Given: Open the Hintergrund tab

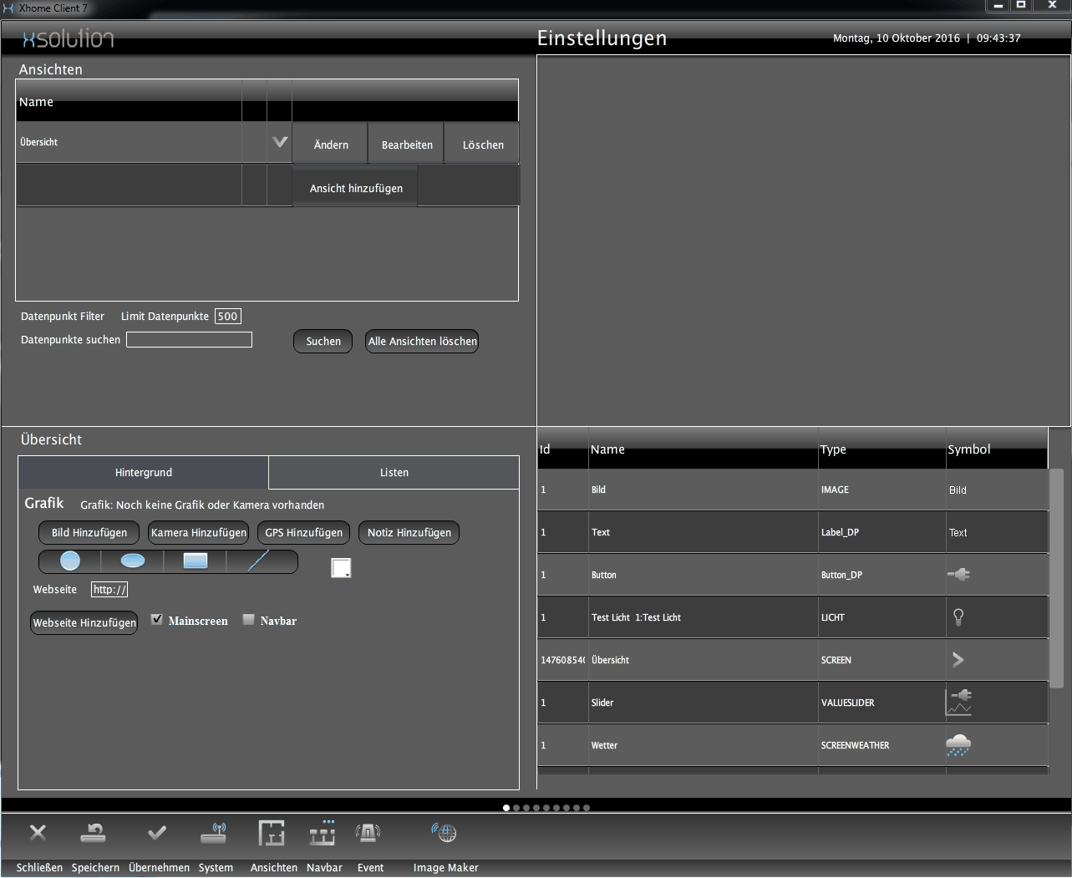Looking at the screenshot, I should coord(143,472).
